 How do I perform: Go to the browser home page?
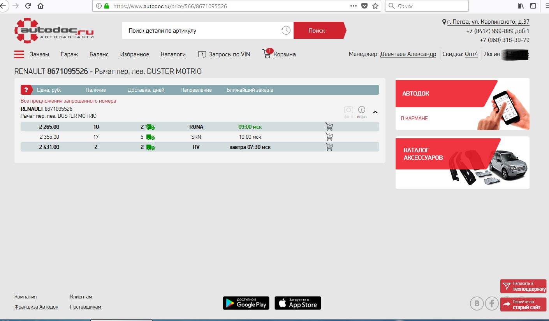click(x=40, y=6)
